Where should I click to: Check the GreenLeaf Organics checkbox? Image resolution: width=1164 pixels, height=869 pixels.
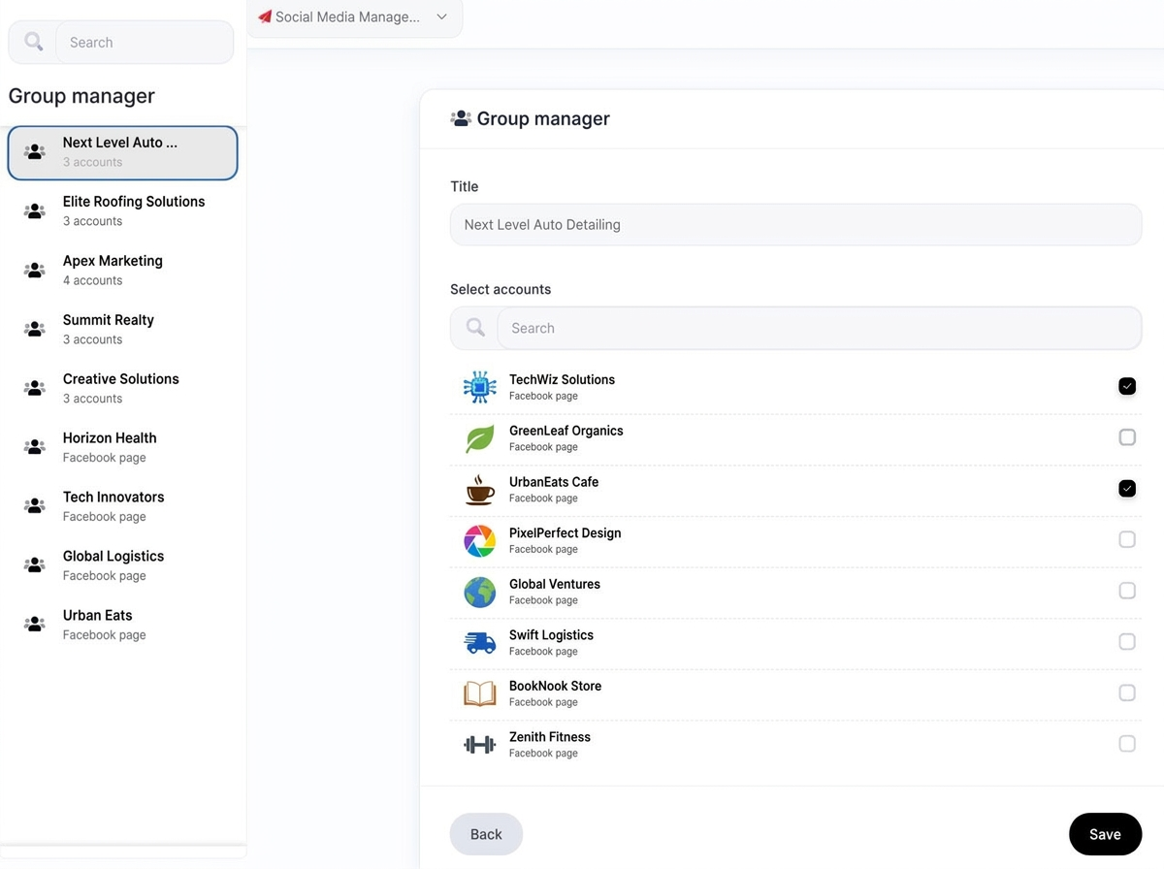(1127, 437)
